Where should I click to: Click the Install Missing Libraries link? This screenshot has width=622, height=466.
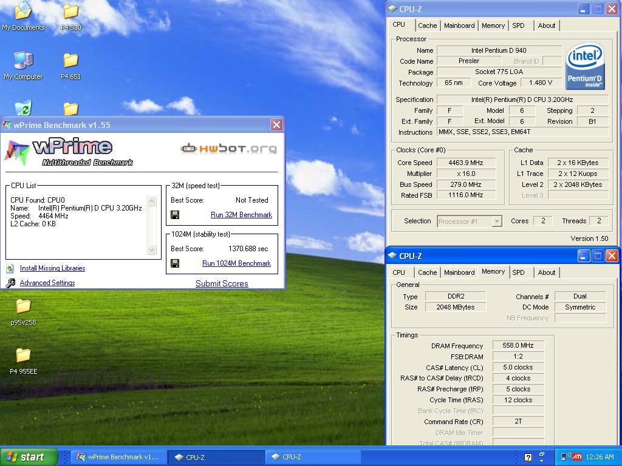[x=52, y=268]
